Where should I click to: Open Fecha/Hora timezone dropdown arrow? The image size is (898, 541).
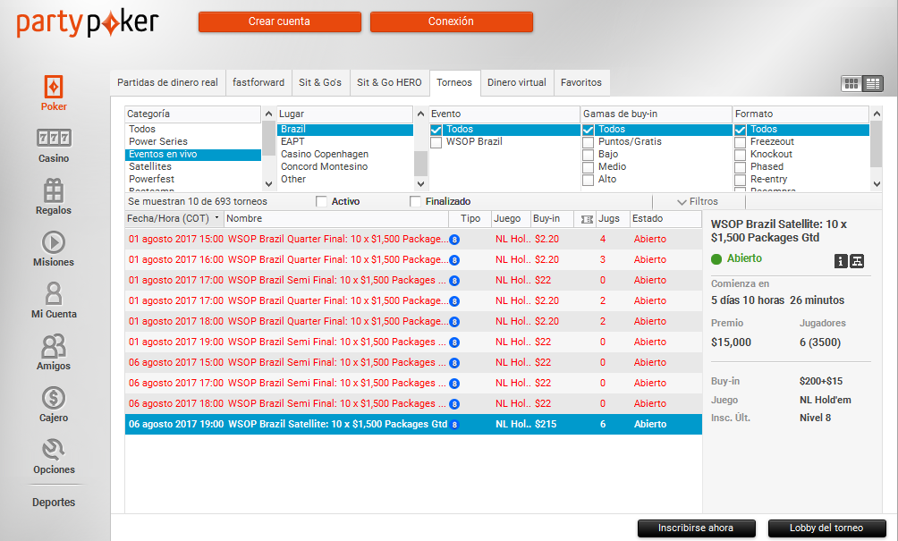(216, 218)
